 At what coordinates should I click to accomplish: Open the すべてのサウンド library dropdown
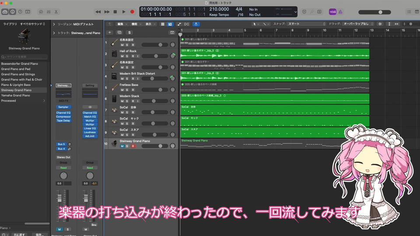[x=32, y=24]
